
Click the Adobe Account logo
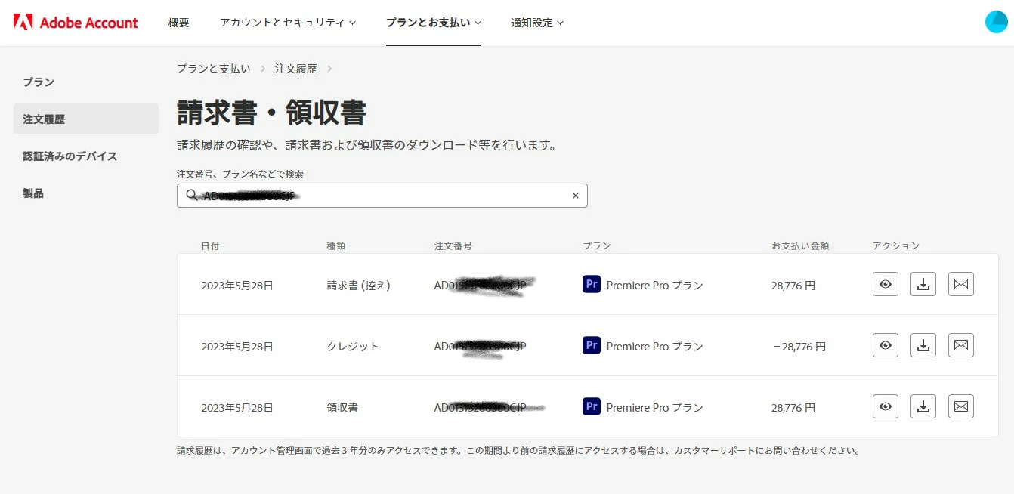76,23
